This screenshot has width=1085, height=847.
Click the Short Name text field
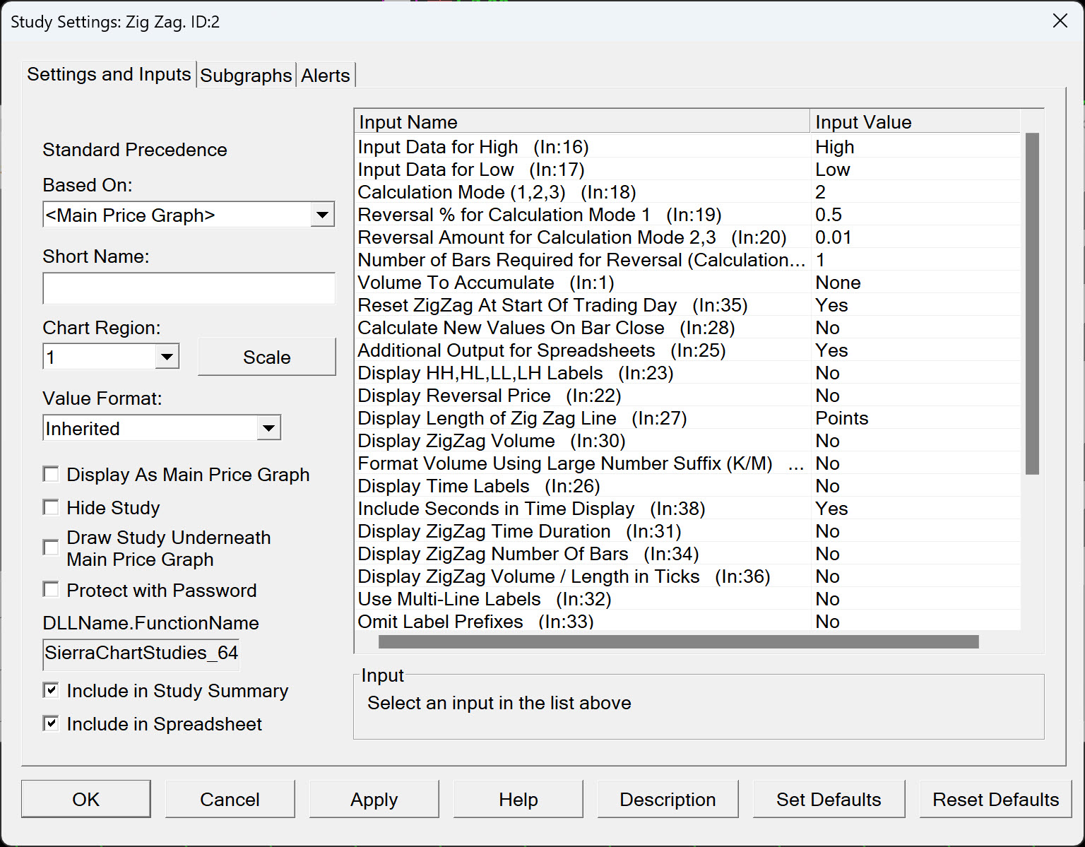[x=189, y=288]
